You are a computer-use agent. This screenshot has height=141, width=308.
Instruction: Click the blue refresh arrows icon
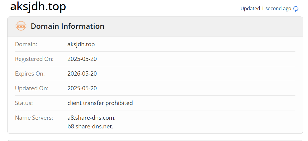click(296, 9)
